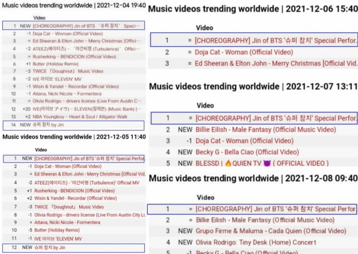Image resolution: width=358 pixels, height=254 pixels.
Task: Open Jin CHOREOGRAPHY link in 2021-12-06 list
Action: 276,40
